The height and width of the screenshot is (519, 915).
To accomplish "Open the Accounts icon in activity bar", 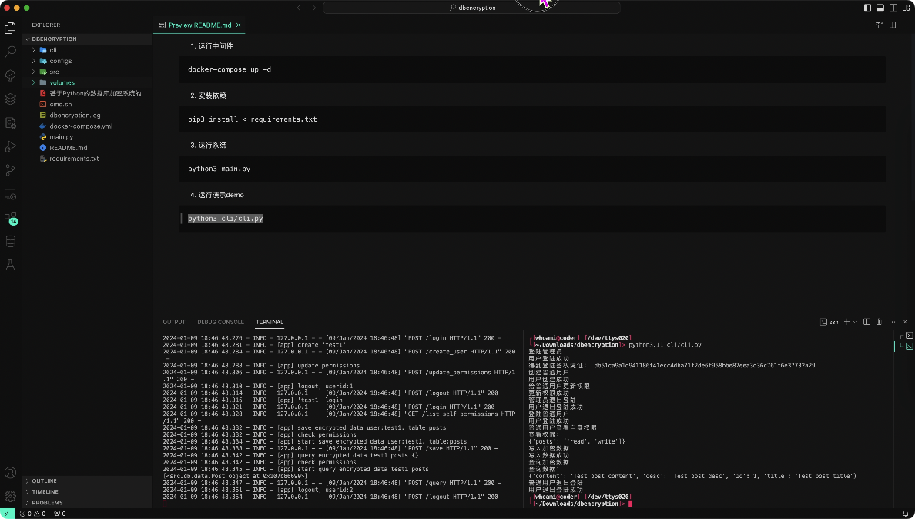I will 11,473.
